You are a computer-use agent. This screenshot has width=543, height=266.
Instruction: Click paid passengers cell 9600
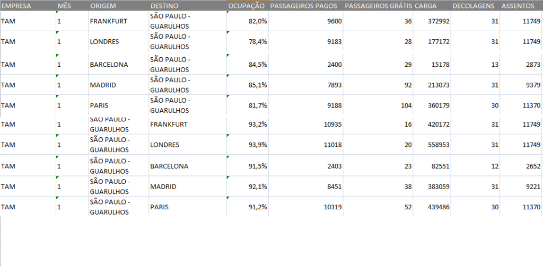(306, 21)
